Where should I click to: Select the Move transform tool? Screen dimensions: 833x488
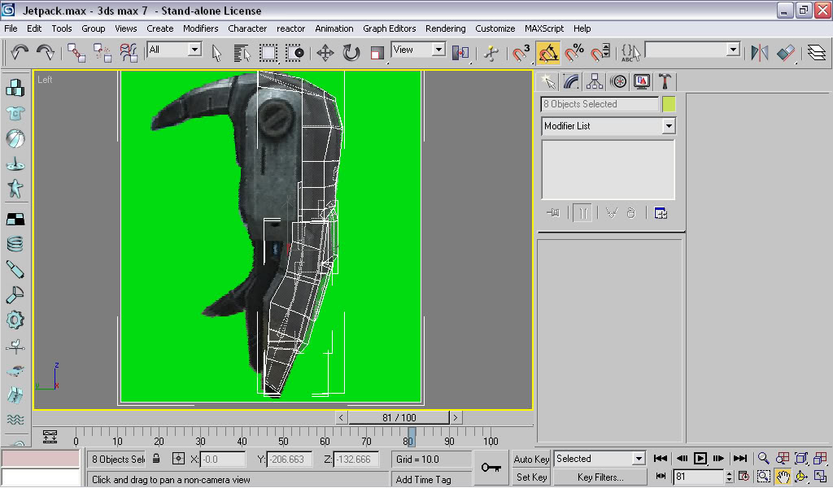[325, 54]
